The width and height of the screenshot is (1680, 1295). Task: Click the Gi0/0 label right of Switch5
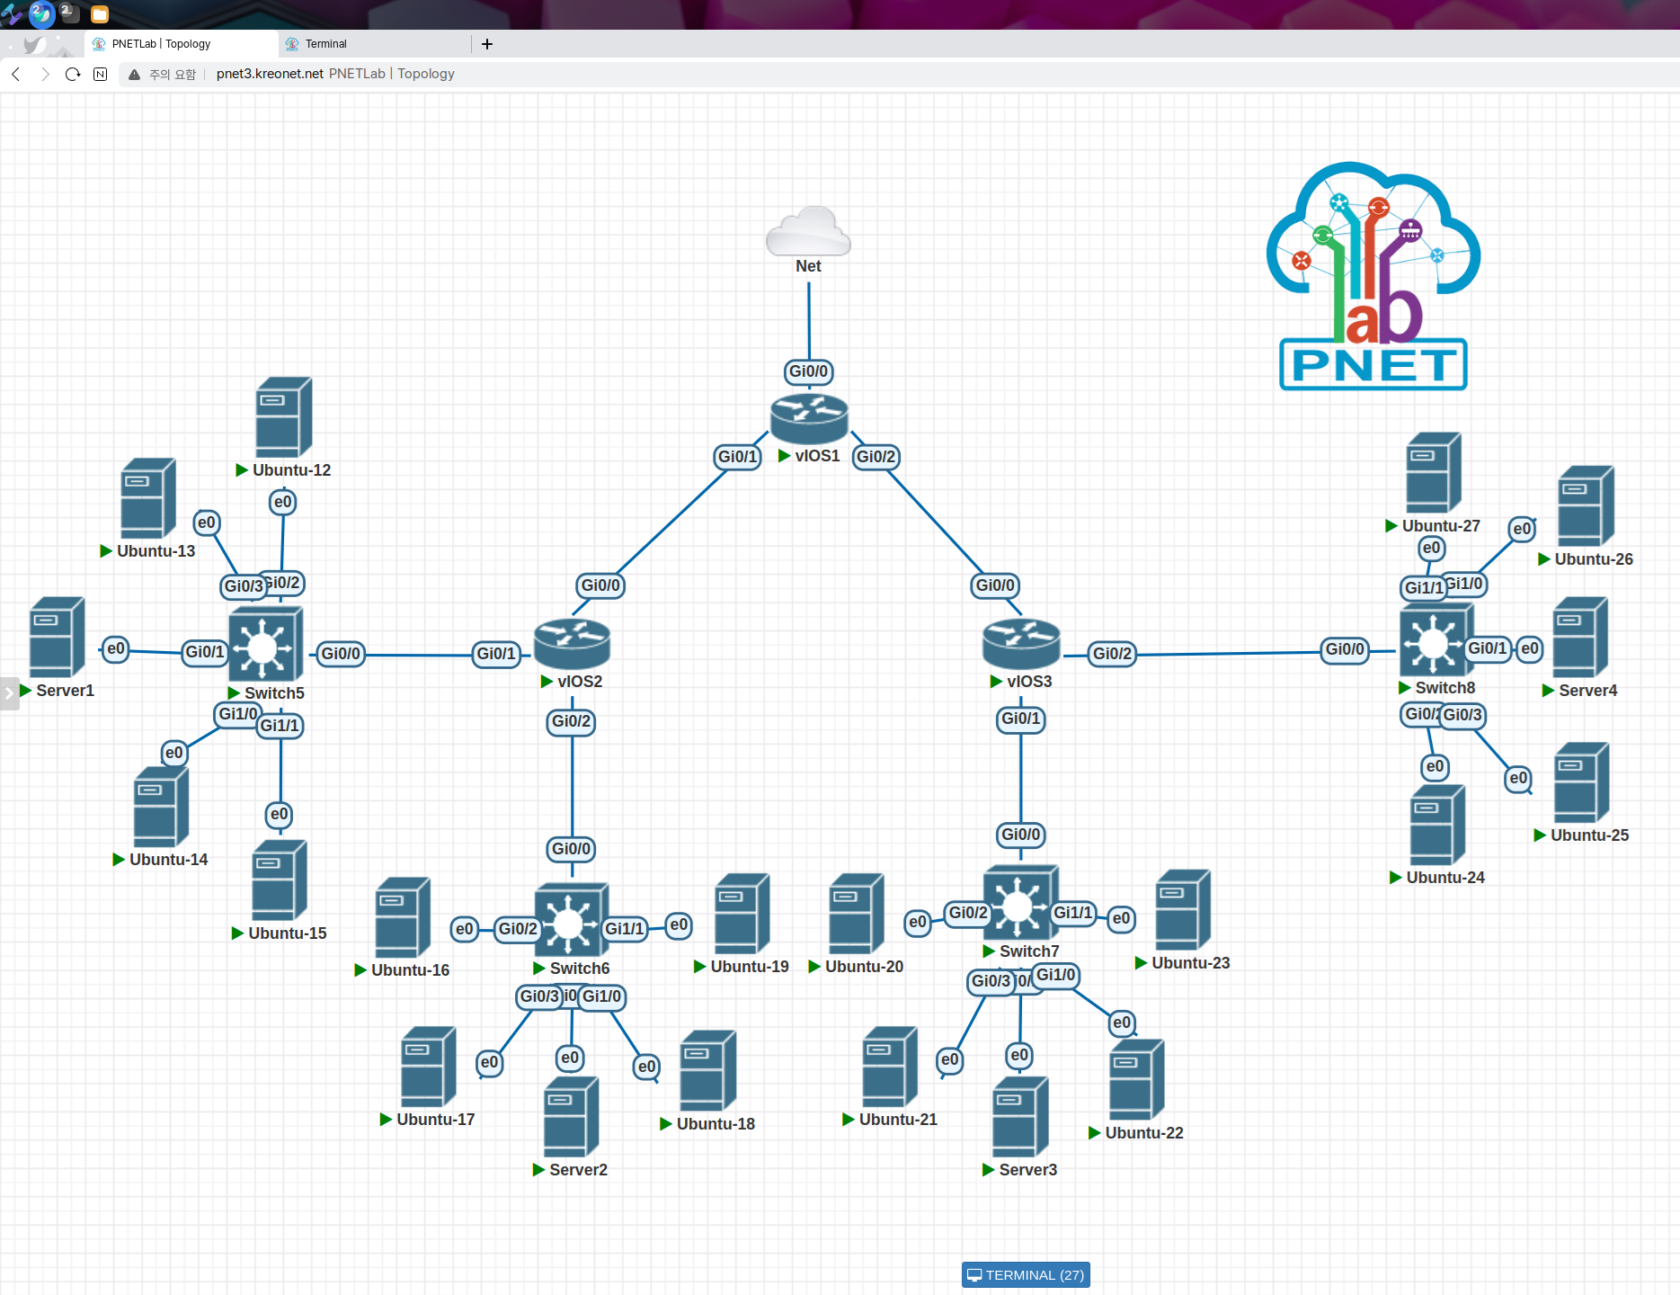tap(342, 654)
